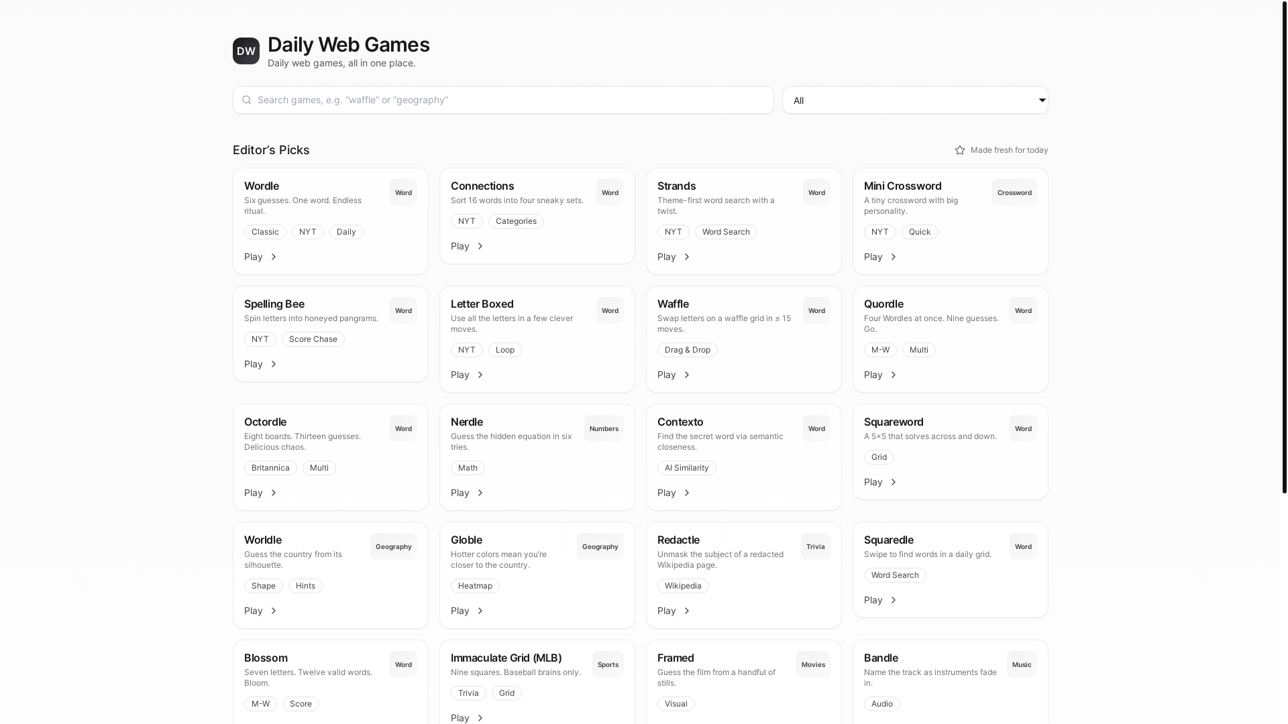Open the All category filter dropdown
The width and height of the screenshot is (1288, 724).
click(915, 100)
